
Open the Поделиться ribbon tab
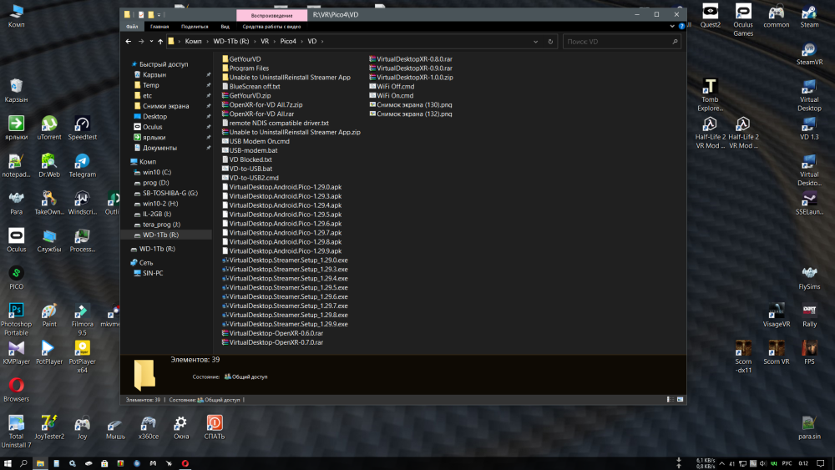tap(195, 27)
